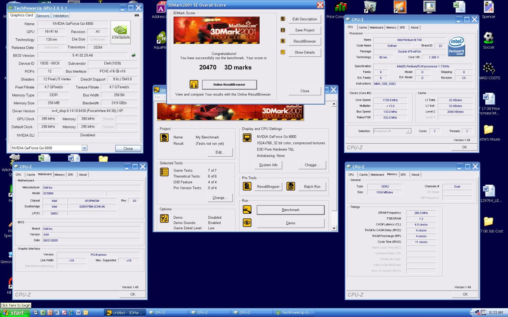508x317 pixels.
Task: Switch to the Sensors tab in GPU-Z
Action: [43, 15]
